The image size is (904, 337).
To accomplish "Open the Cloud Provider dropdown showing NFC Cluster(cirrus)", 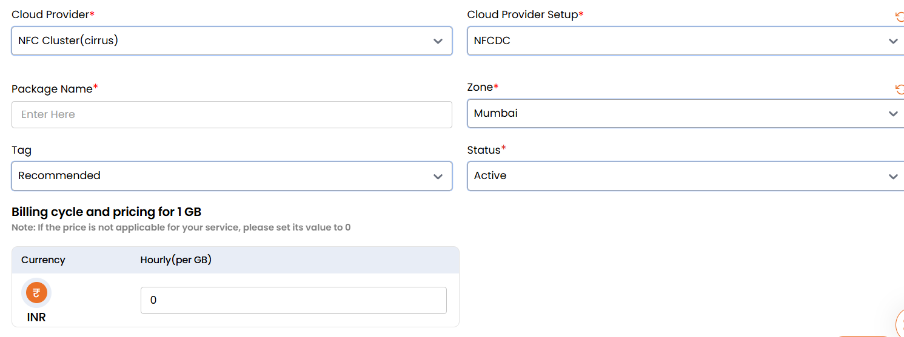I will [x=232, y=41].
